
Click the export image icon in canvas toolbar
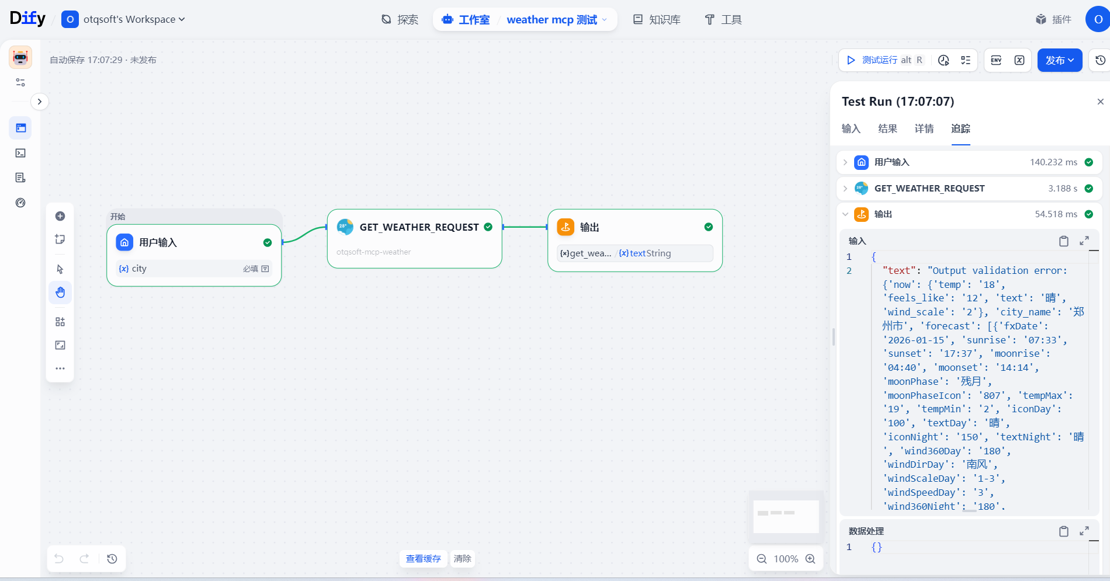[x=60, y=345]
